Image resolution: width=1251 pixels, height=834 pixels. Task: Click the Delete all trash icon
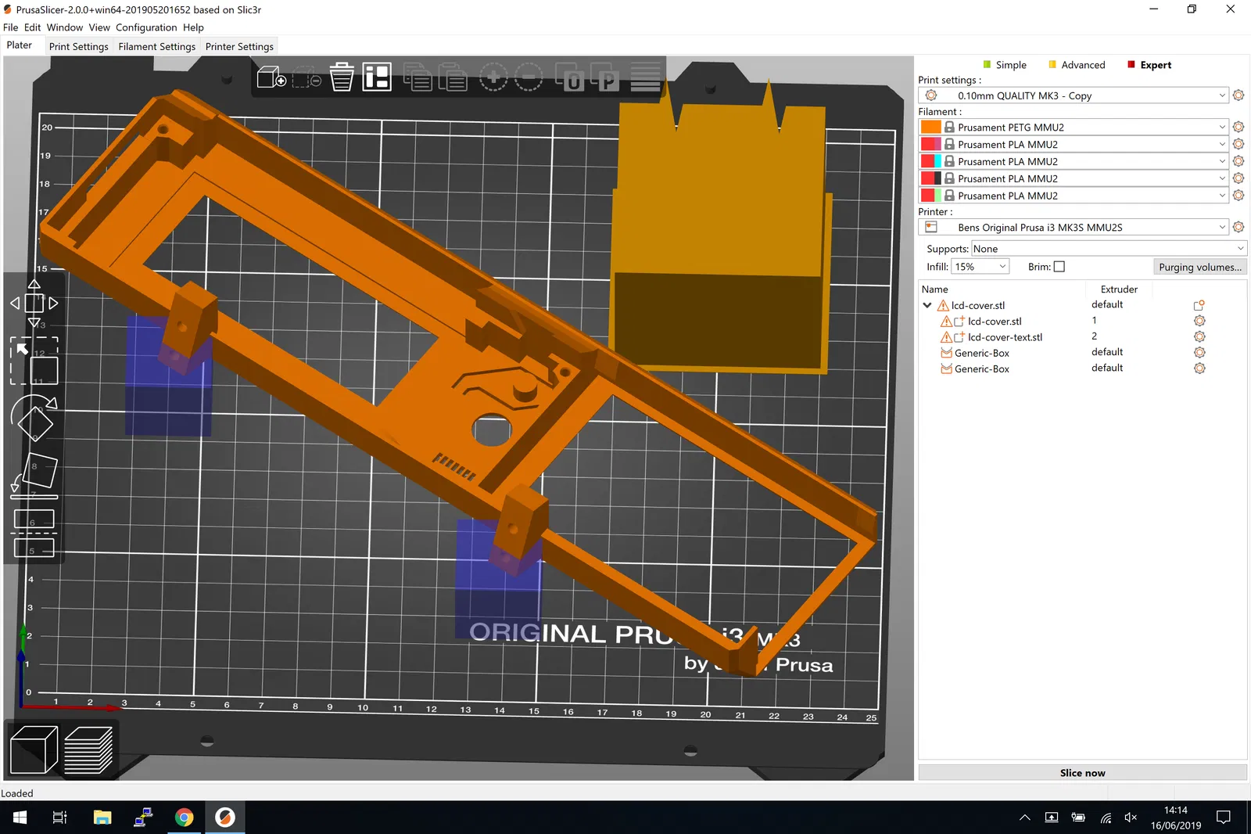342,77
